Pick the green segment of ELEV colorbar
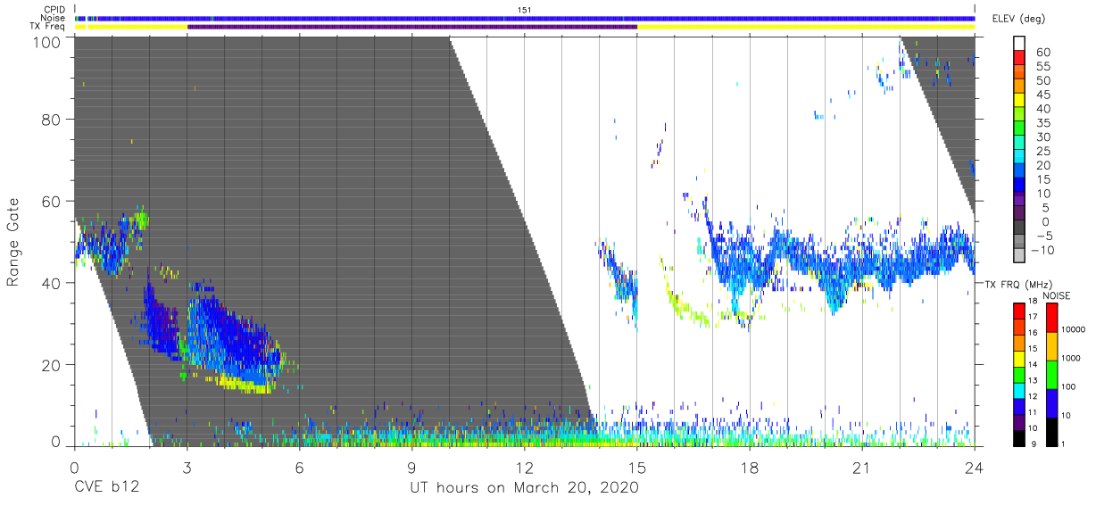 [x=1020, y=129]
